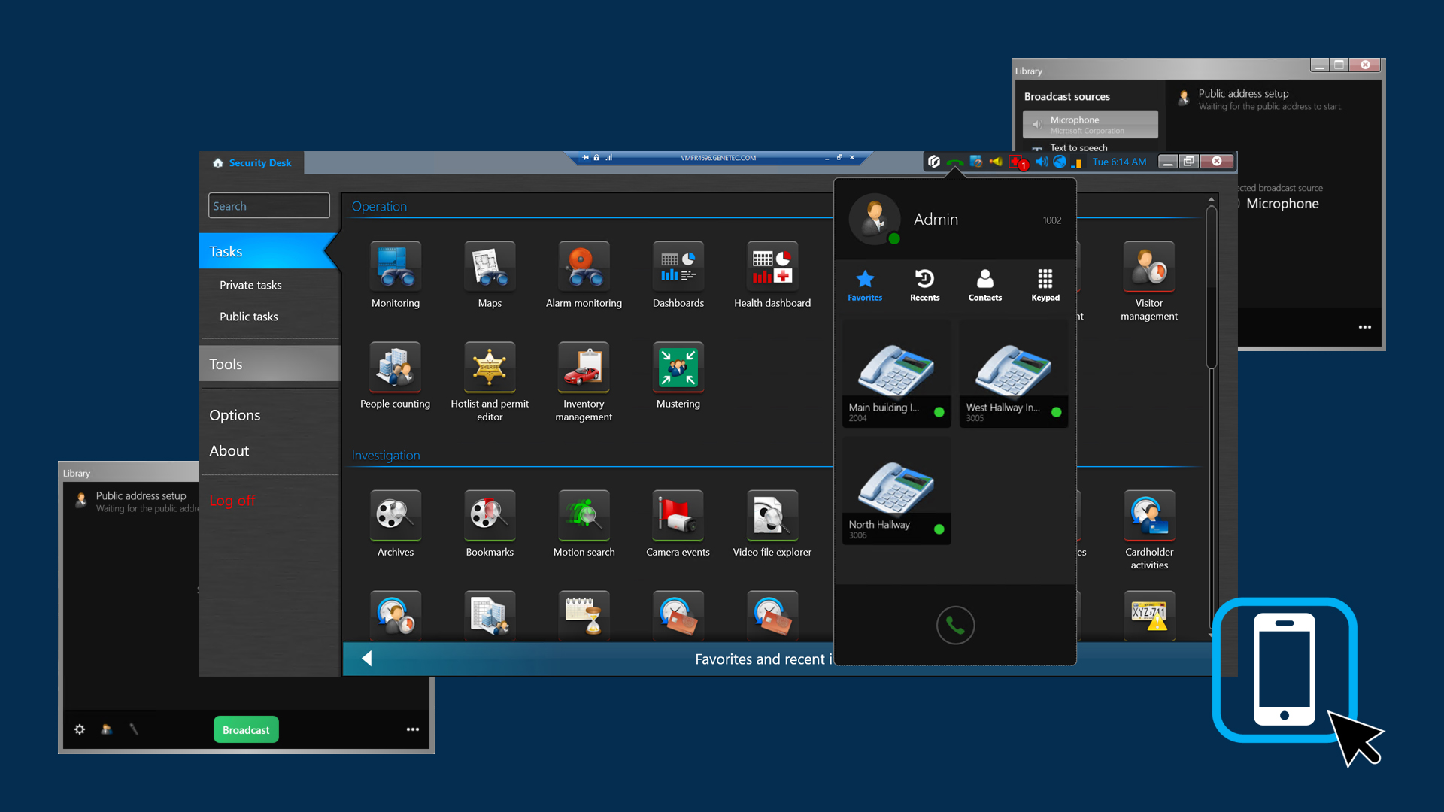Open Hotlist and permit editor
The image size is (1444, 812).
tap(489, 368)
